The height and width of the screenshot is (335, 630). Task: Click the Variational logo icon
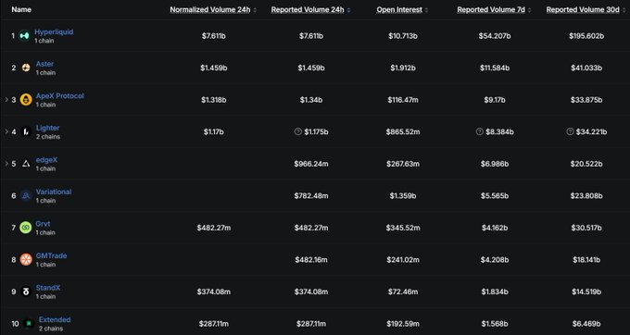(x=26, y=196)
